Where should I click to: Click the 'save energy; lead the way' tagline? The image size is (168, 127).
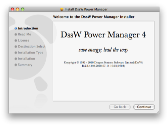coord(103,50)
